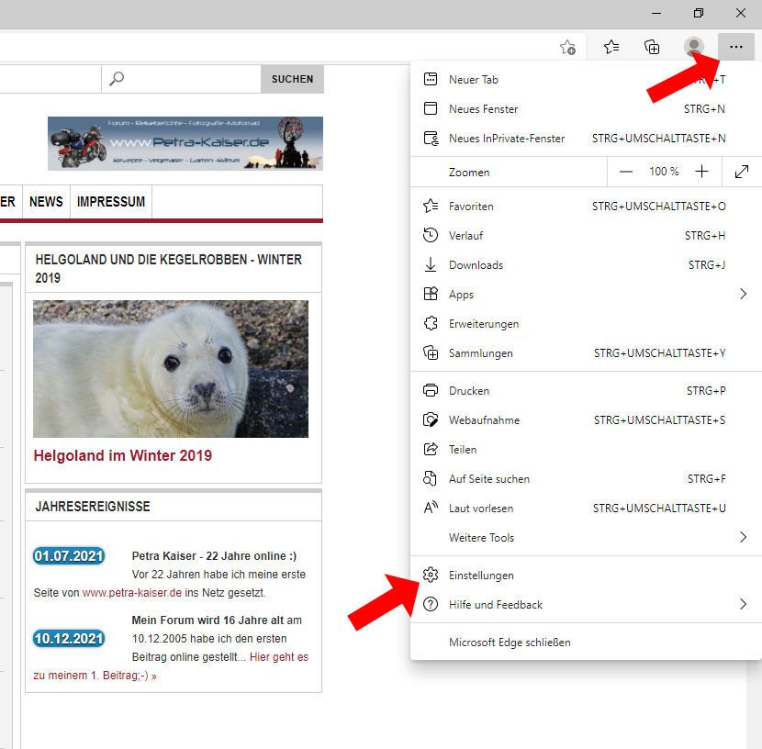Image resolution: width=762 pixels, height=749 pixels.
Task: Select Neues InPrivate-Fenster menu entry
Action: click(507, 139)
